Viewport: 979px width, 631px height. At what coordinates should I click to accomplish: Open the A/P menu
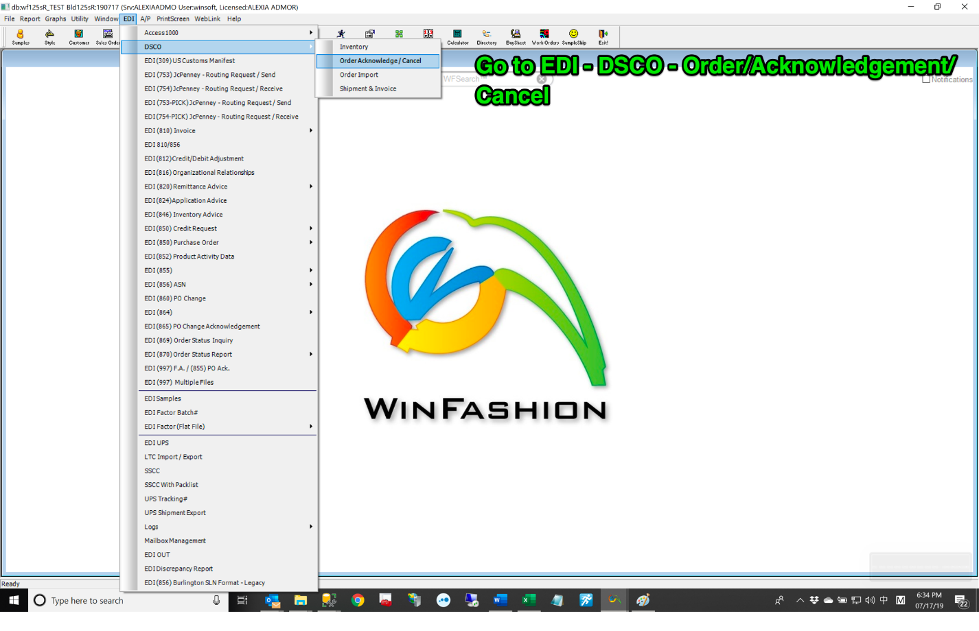(x=146, y=19)
